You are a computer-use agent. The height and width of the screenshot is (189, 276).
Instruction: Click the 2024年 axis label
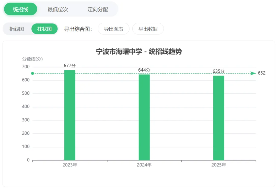144,165
